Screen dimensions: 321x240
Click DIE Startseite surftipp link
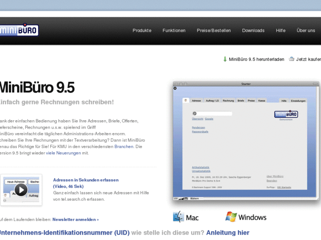point(284,187)
